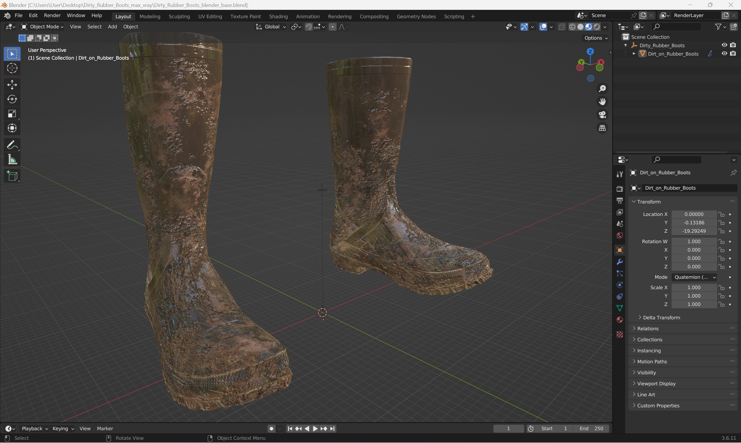Click the object name field Dirt_on_Rubber_Boots

click(x=690, y=188)
